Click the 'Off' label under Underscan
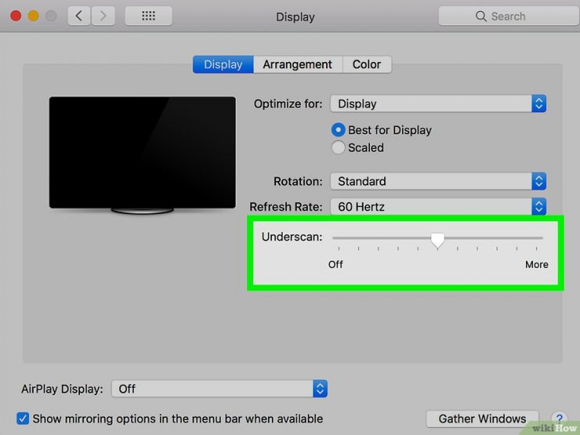Image resolution: width=580 pixels, height=435 pixels. [x=335, y=264]
